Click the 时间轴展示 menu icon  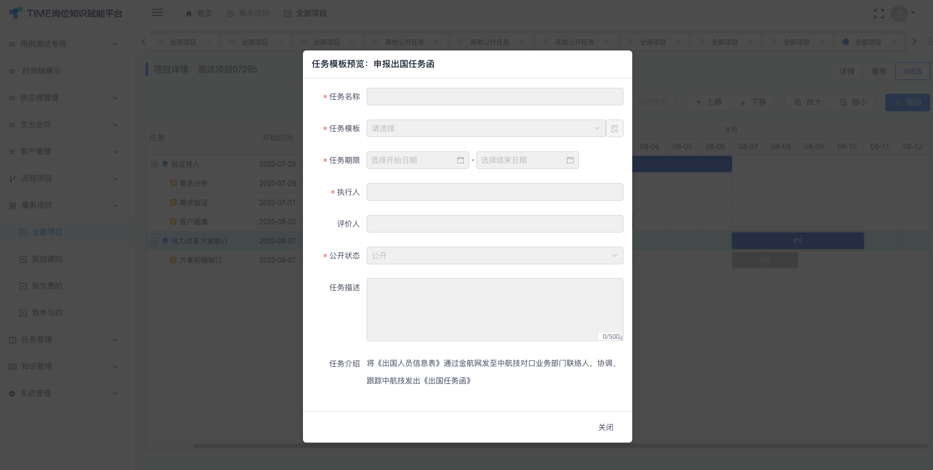pyautogui.click(x=12, y=71)
